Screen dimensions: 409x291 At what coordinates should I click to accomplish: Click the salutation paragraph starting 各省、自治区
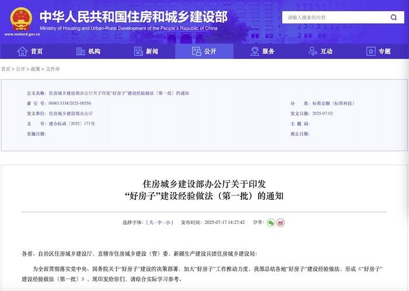pos(139,254)
